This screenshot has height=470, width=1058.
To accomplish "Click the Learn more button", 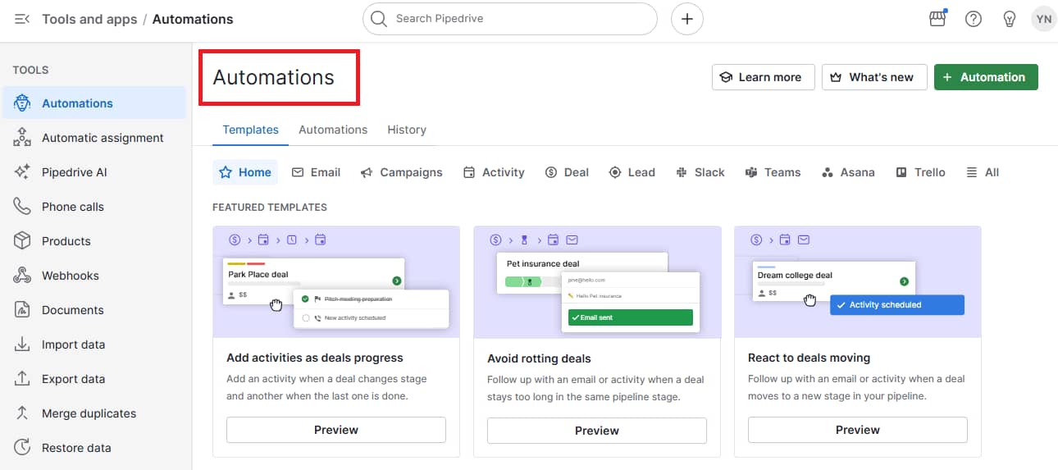I will (x=763, y=77).
